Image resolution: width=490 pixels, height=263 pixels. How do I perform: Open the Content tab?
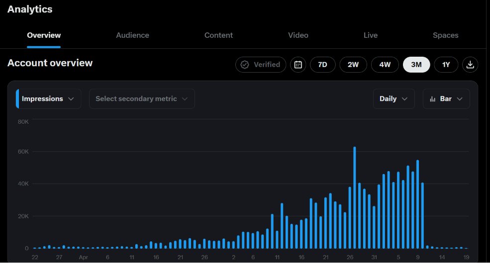tap(218, 35)
